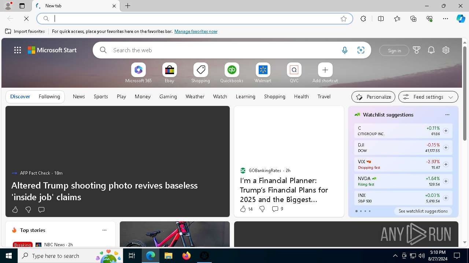This screenshot has height=263, width=469.
Task: Select the Discover feed tab
Action: tap(20, 96)
